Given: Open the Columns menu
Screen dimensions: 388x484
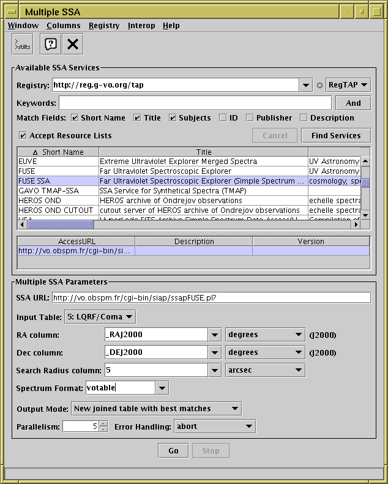Looking at the screenshot, I should pos(63,26).
